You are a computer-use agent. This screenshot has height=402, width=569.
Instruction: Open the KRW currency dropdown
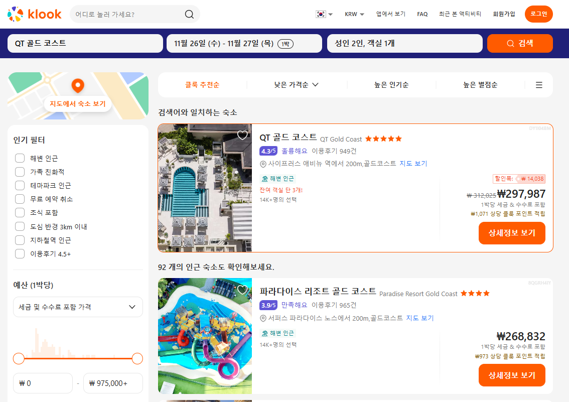[x=354, y=14]
